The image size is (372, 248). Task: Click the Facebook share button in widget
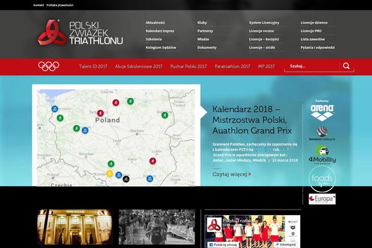point(286,244)
